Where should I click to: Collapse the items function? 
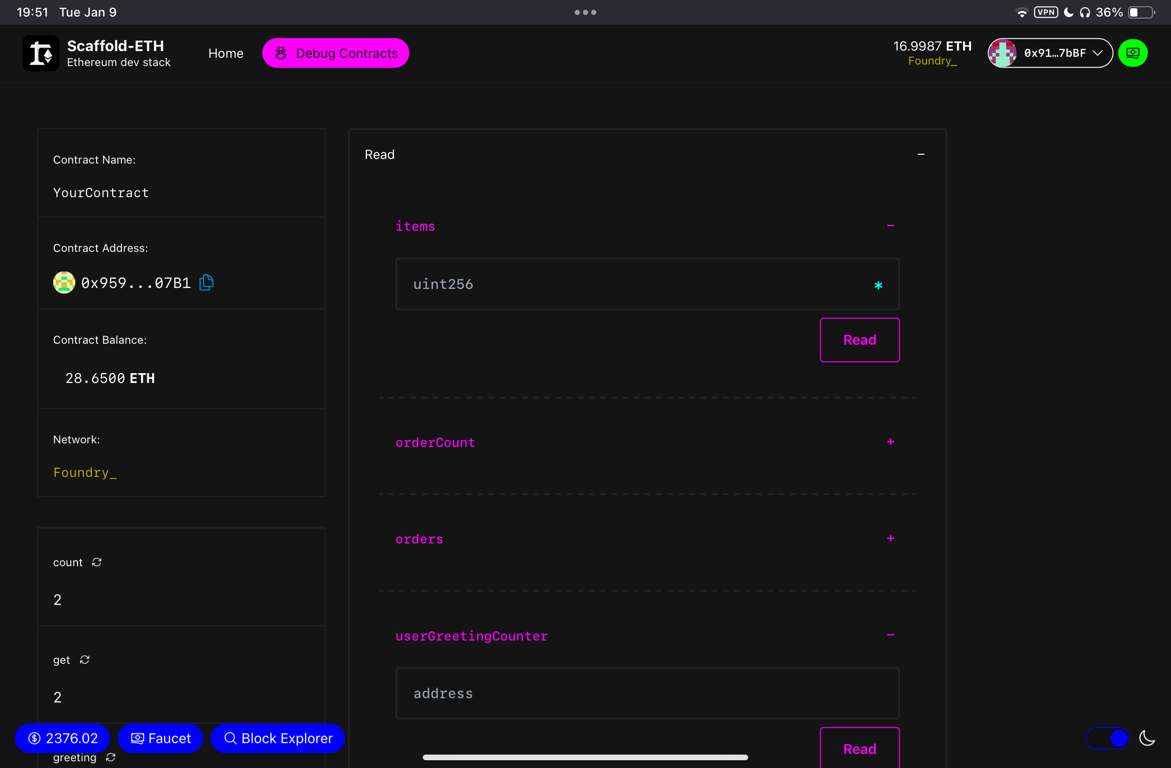click(890, 226)
